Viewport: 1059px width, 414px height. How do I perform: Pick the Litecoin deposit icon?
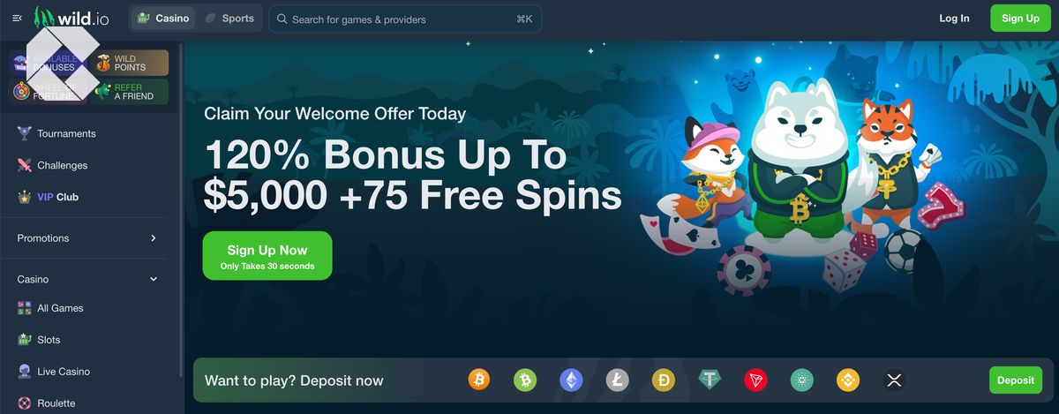pos(618,380)
